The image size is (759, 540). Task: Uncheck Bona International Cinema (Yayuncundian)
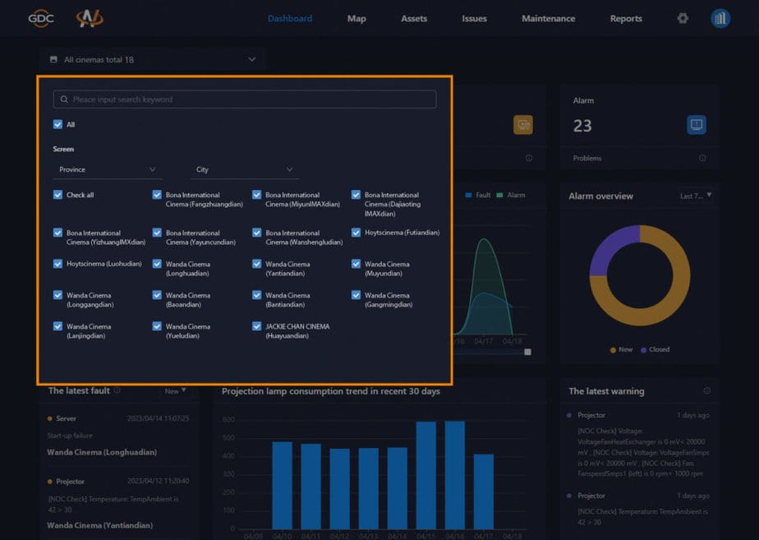tap(157, 233)
